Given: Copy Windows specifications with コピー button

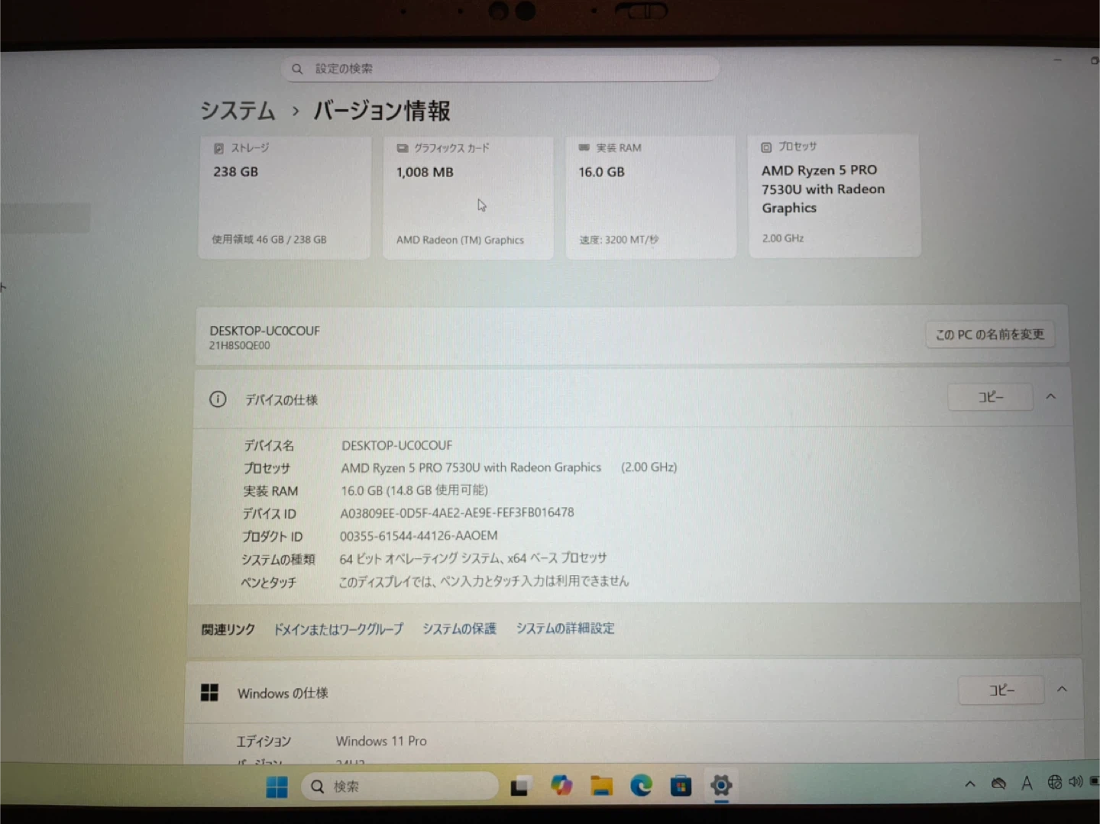Looking at the screenshot, I should click(x=1001, y=690).
